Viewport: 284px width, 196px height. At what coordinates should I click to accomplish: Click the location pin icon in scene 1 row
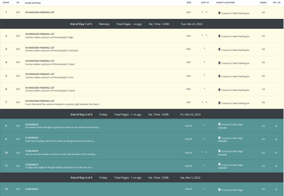[x=219, y=13]
